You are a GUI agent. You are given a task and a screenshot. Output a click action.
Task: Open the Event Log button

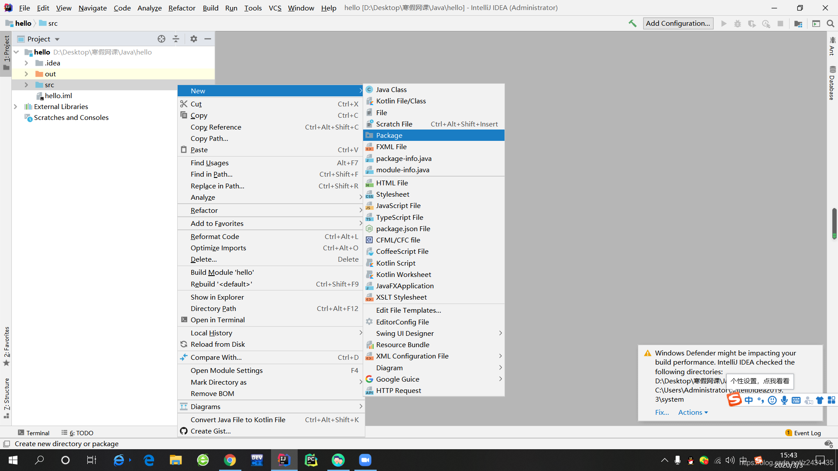coord(803,433)
